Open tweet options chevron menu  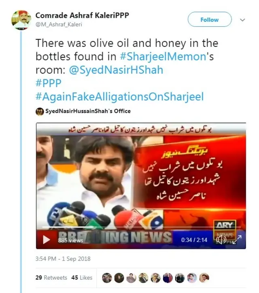click(242, 19)
